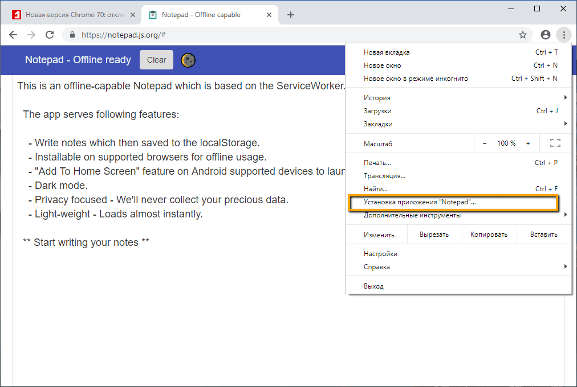Click the Копировать button
Screen dimensions: 577x387
[x=489, y=234]
